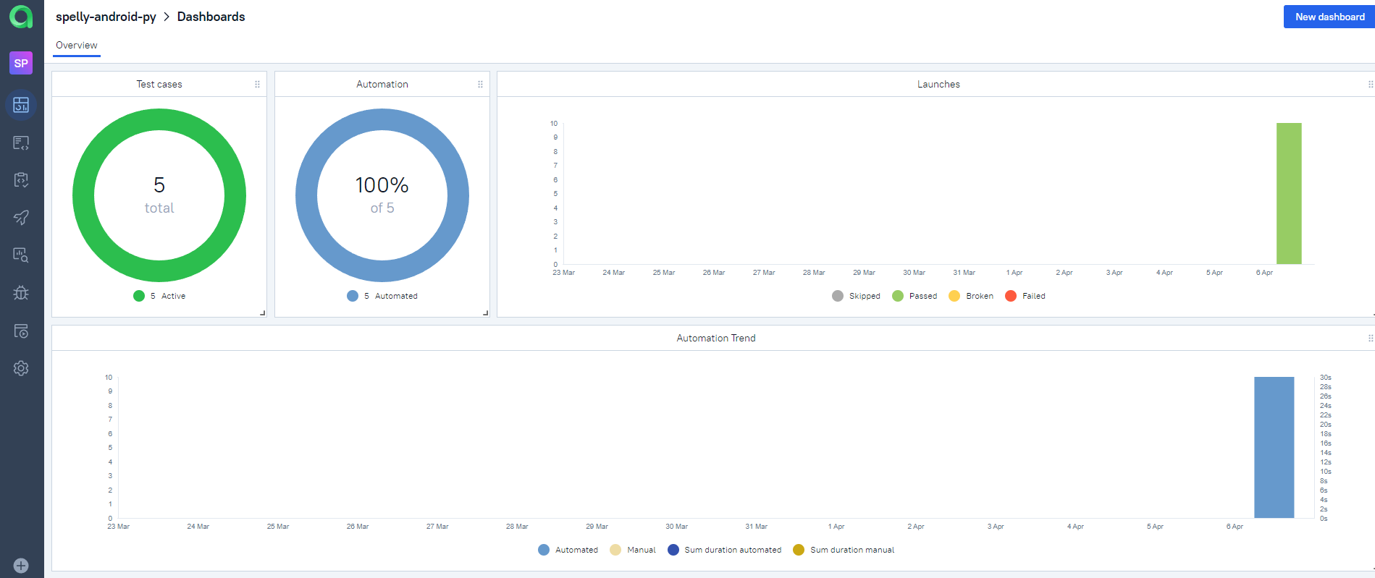
Task: Click the '5 total' text in donut
Action: 159,195
